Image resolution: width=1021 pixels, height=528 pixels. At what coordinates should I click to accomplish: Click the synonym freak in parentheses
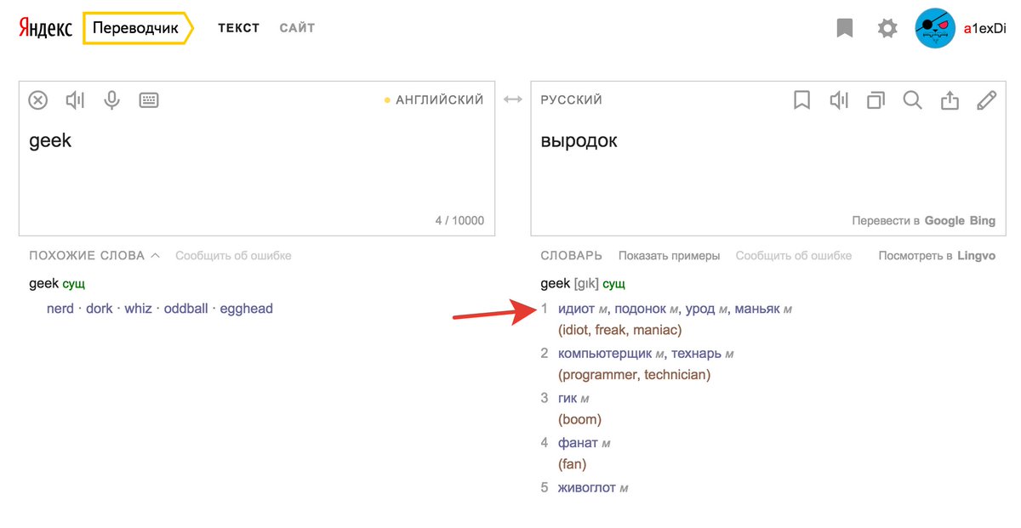(610, 330)
